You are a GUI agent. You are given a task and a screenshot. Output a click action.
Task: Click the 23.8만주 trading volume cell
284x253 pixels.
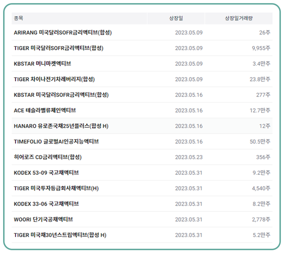coord(260,79)
